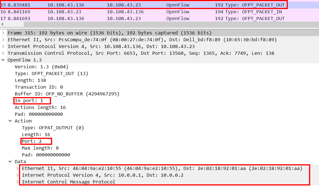This screenshot has width=319, height=186.
Task: Expand the Frame 315 details
Action: click(x=3, y=33)
